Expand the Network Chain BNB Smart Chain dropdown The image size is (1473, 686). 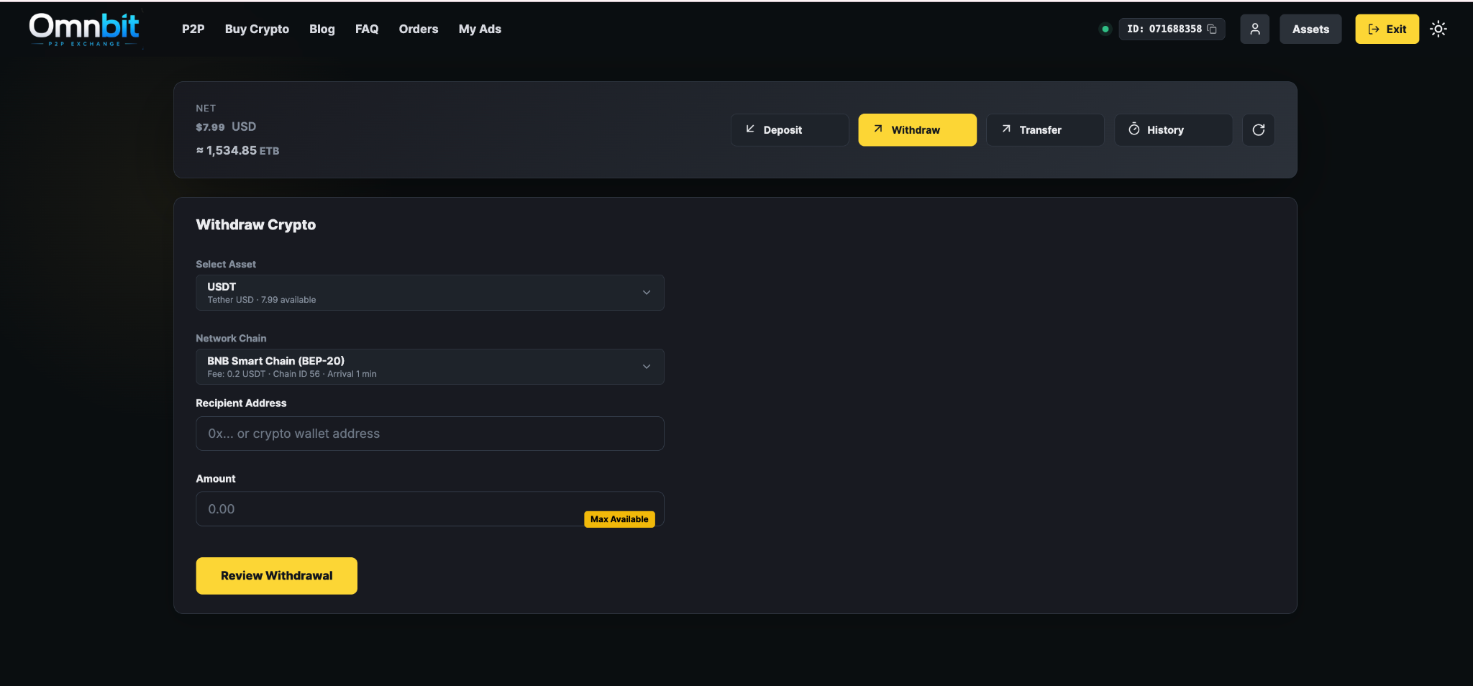(x=429, y=367)
